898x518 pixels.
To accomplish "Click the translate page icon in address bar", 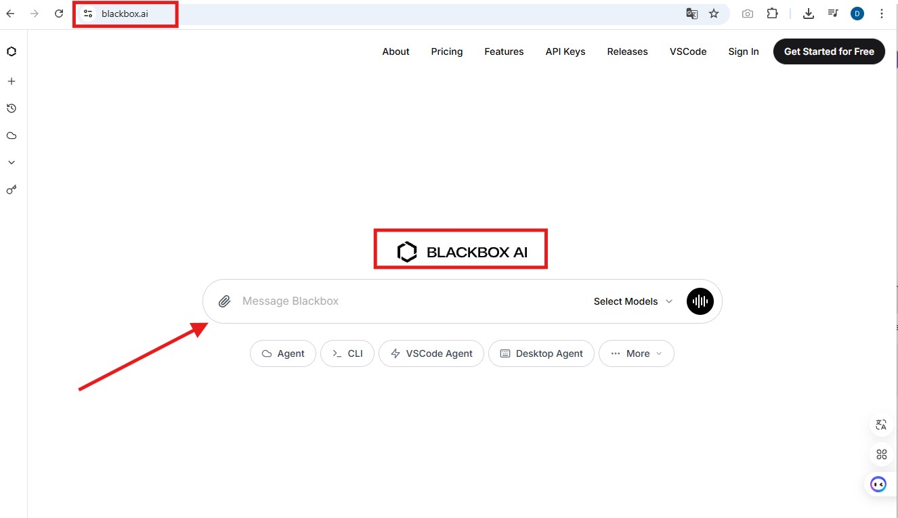I will (691, 14).
